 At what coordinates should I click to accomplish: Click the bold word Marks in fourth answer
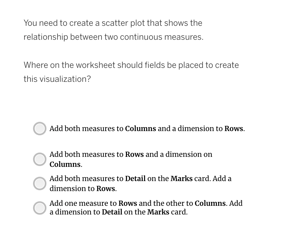158,212
